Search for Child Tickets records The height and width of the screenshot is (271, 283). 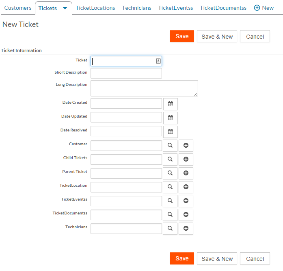170,159
